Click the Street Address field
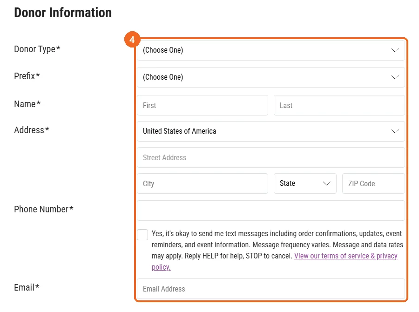This screenshot has height=312, width=419. [x=270, y=157]
